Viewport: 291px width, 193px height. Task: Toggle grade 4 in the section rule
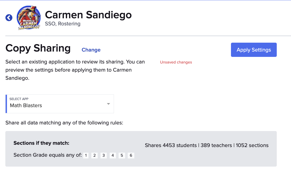113,155
